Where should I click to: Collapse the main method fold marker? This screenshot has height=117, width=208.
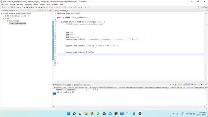pos(56,22)
